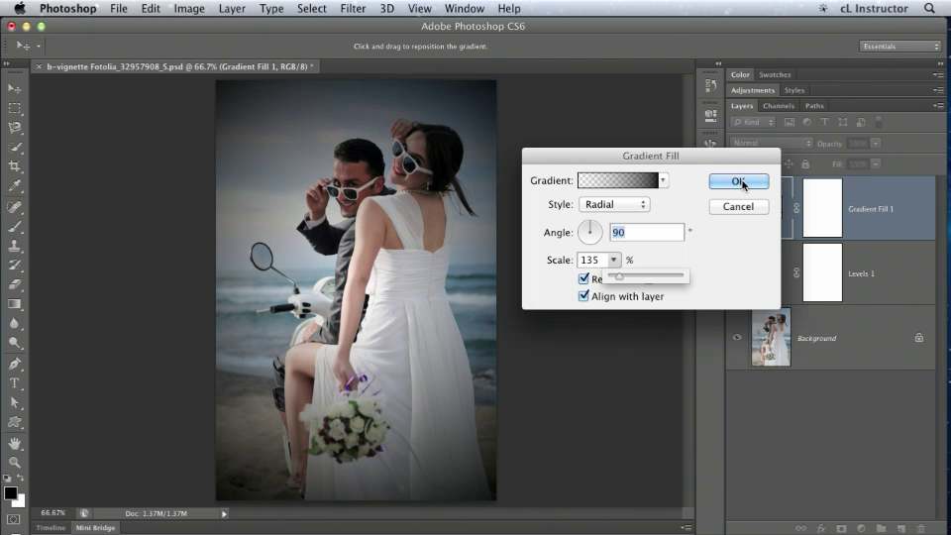Open the Style dropdown showing Radial

[x=614, y=204]
